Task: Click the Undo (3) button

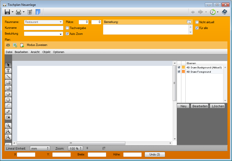Action: click(154, 154)
